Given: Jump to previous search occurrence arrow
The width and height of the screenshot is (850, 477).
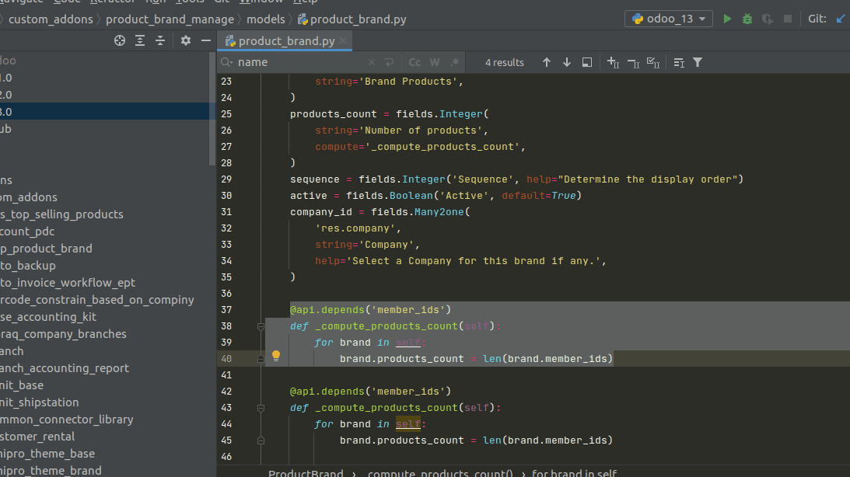Looking at the screenshot, I should tap(547, 62).
